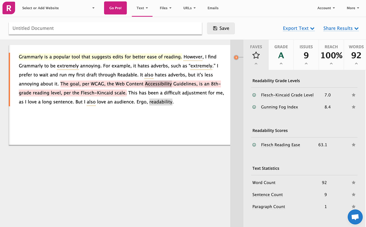The width and height of the screenshot is (366, 227).
Task: Click the Go Pro! button
Action: coord(115,8)
